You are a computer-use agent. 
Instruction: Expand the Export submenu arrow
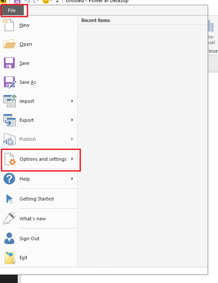(x=72, y=120)
